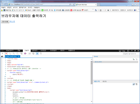Click the debugger Continue play icon
Viewport: 140px width, 104px height.
[x=3, y=53]
